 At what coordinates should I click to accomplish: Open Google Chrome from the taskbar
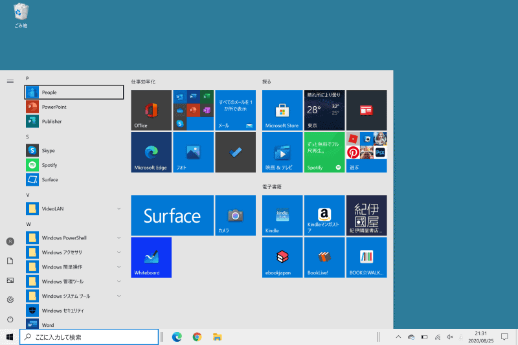(197, 337)
